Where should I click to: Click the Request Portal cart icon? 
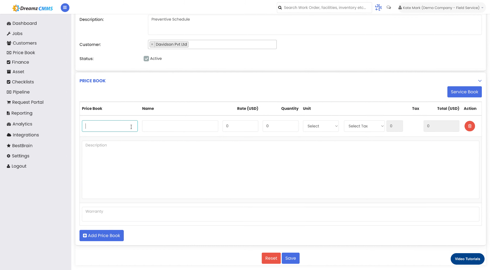coord(9,102)
